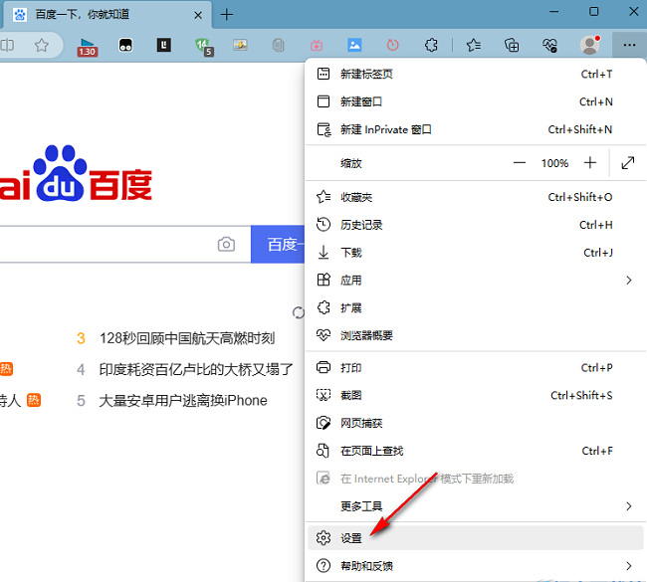This screenshot has height=582, width=647.
Task: Close the Baidu browser tab
Action: click(198, 15)
